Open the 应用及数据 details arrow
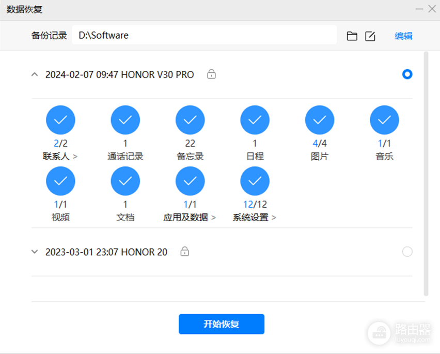The image size is (440, 354). [x=214, y=218]
